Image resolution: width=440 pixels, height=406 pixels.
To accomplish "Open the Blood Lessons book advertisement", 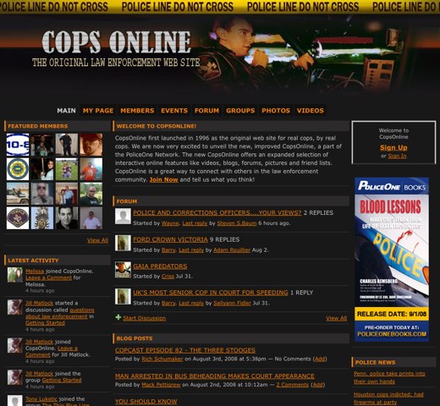I will coord(392,260).
